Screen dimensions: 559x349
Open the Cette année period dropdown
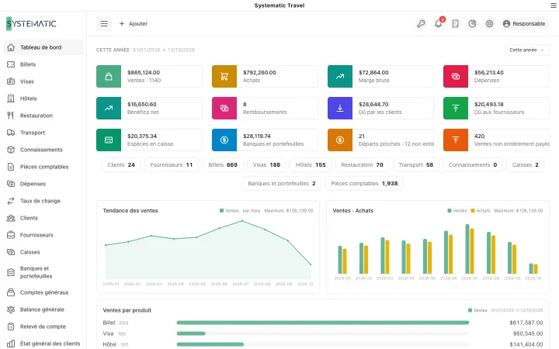(527, 50)
